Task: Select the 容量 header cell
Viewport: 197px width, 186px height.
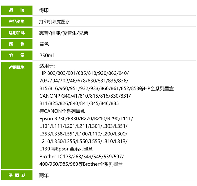Action: point(17,55)
